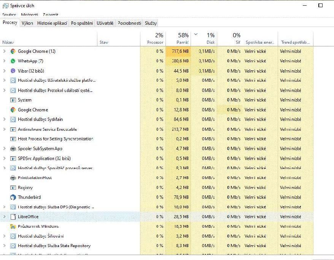This screenshot has width=334, height=260.
Task: Click the Spouštěč procesů serveru gear icon
Action: [x=13, y=168]
